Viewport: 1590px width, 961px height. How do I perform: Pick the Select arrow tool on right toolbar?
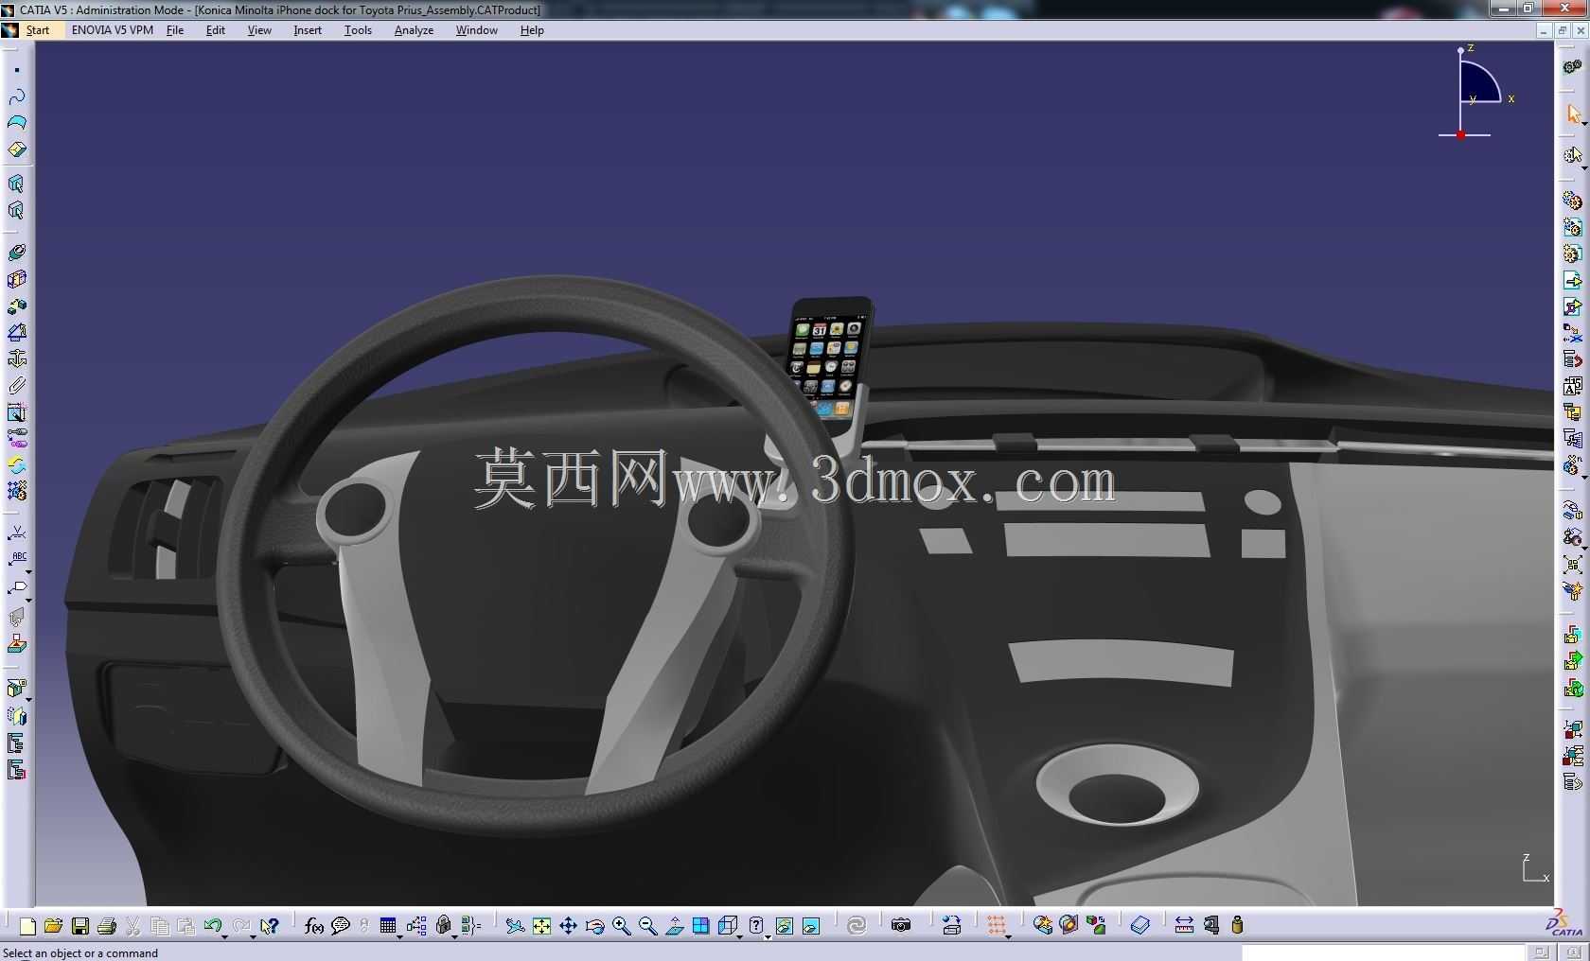pyautogui.click(x=1572, y=114)
